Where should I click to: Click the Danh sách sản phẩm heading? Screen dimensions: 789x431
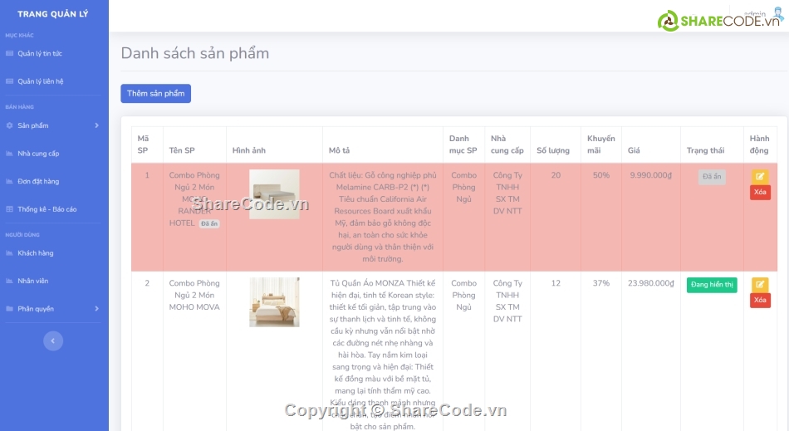[194, 53]
